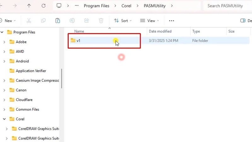Select the Corel breadcrumb segment
This screenshot has width=252, height=142.
[x=126, y=6]
